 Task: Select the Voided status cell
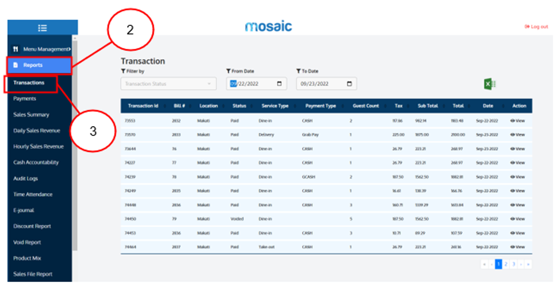[x=237, y=219]
